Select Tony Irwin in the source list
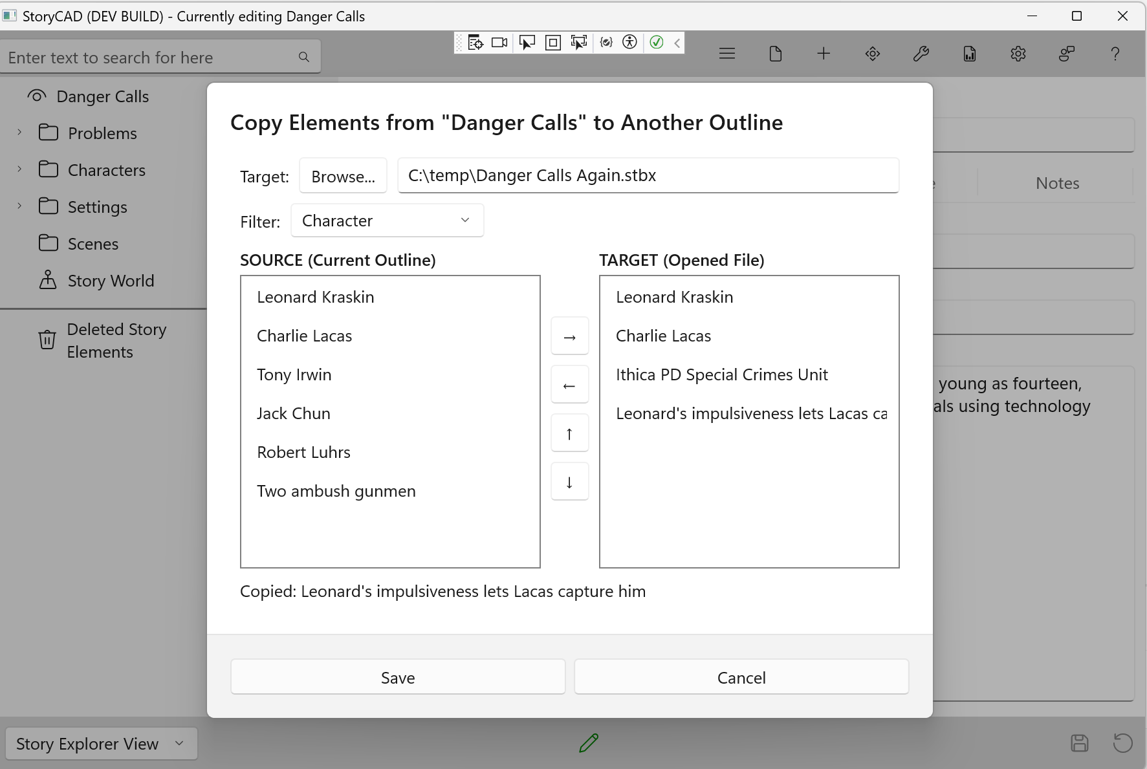 pyautogui.click(x=294, y=374)
